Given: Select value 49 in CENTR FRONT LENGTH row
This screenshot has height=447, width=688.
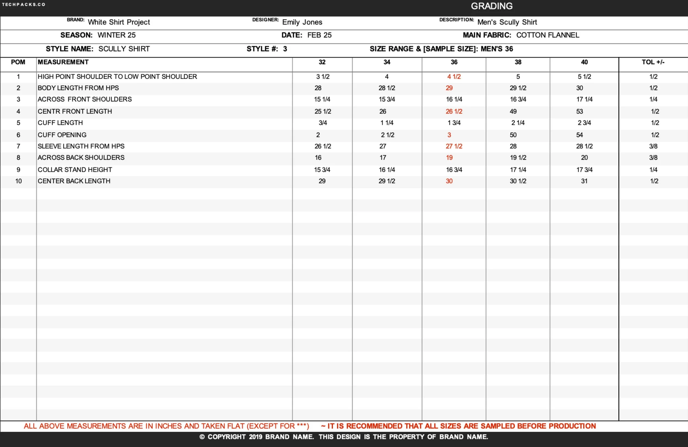Looking at the screenshot, I should point(513,111).
